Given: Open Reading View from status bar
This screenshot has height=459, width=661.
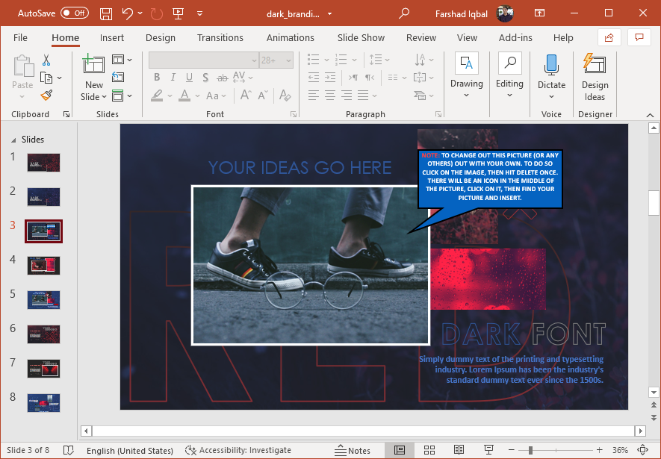Looking at the screenshot, I should pyautogui.click(x=459, y=450).
